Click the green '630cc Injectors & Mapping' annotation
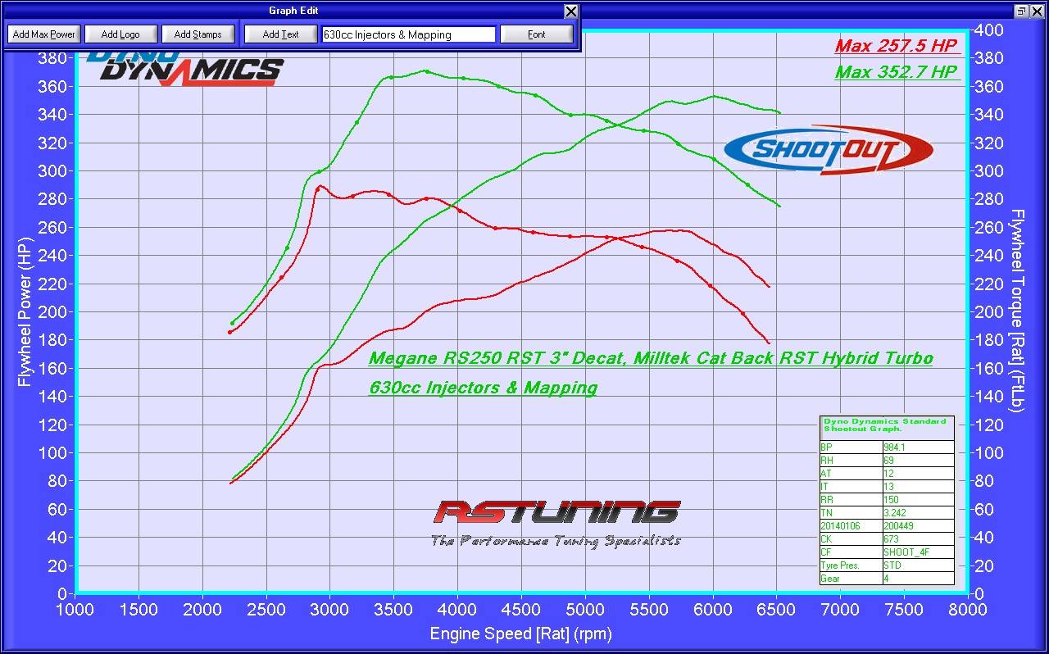Image resolution: width=1049 pixels, height=654 pixels. pos(483,388)
